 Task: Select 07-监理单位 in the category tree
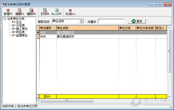[19, 35]
